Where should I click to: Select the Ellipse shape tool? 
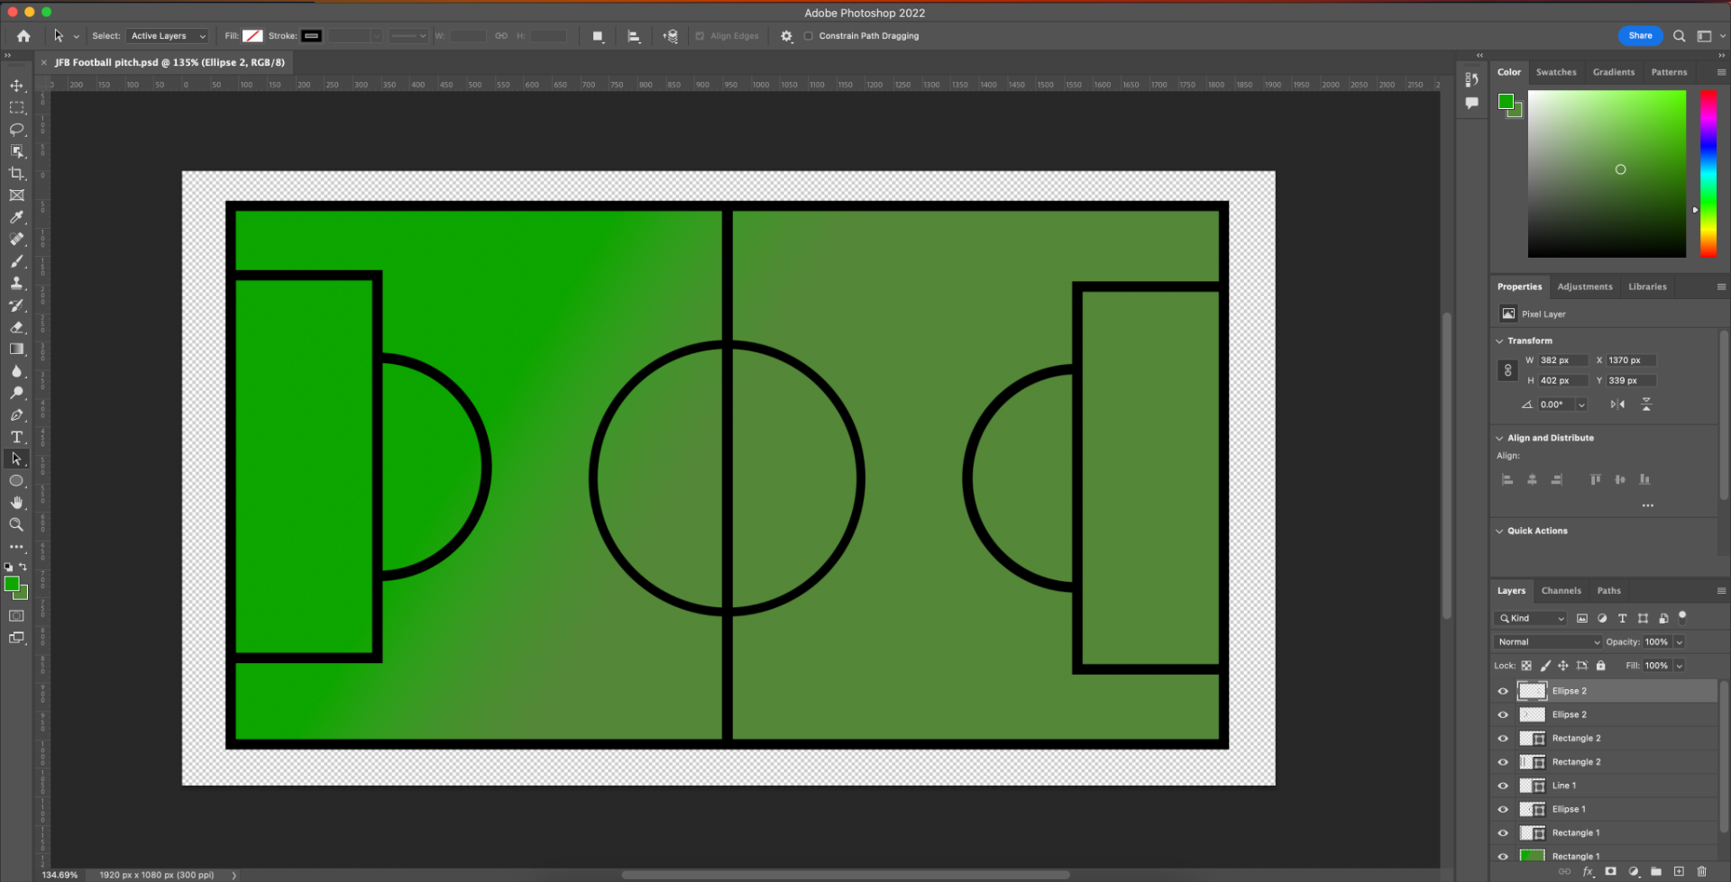pos(16,481)
